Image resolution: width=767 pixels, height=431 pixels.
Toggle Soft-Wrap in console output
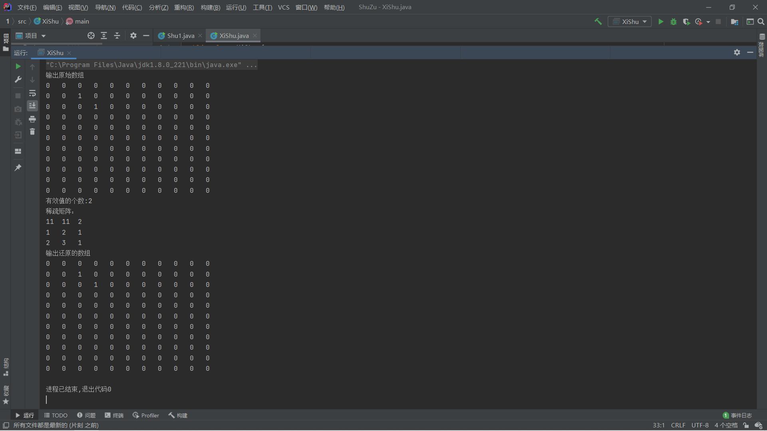32,93
